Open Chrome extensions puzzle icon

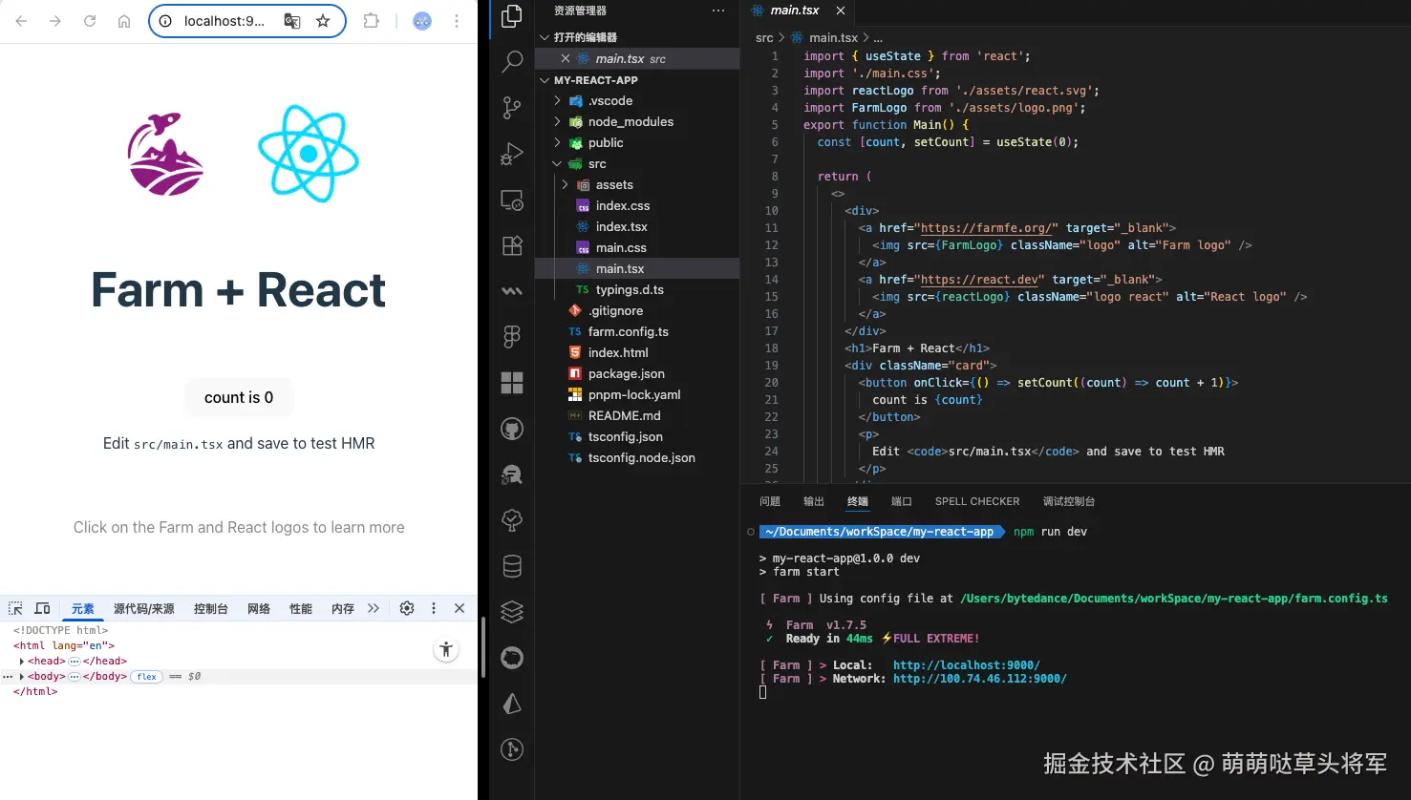click(372, 21)
